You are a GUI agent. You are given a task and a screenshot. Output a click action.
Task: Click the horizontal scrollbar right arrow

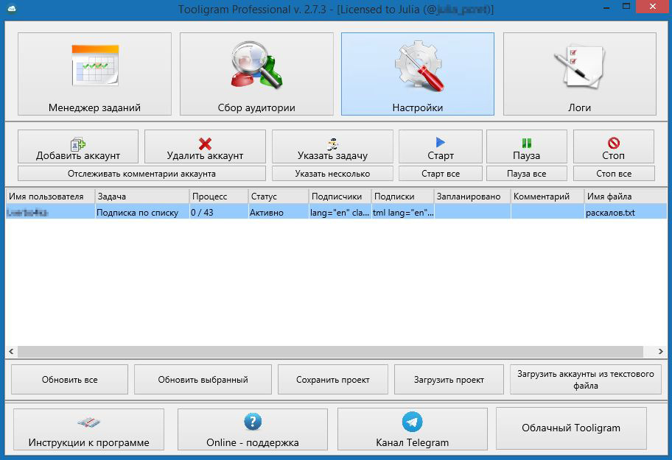pos(660,351)
